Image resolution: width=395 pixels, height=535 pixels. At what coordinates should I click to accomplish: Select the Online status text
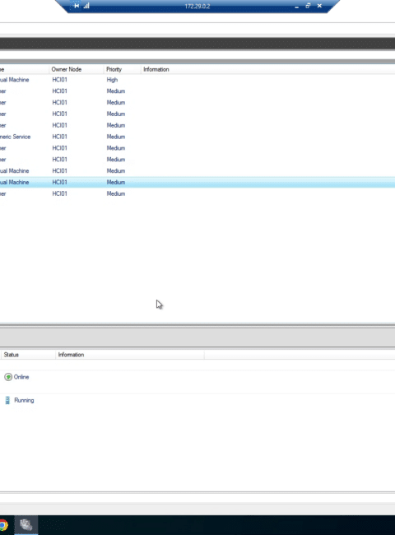(21, 377)
